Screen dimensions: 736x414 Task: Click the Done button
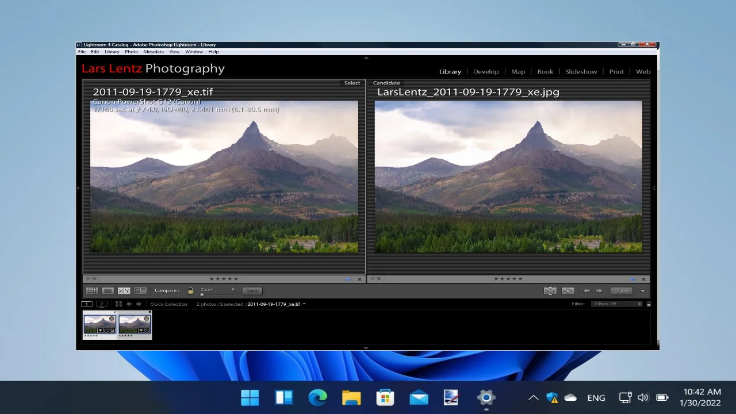pos(621,291)
